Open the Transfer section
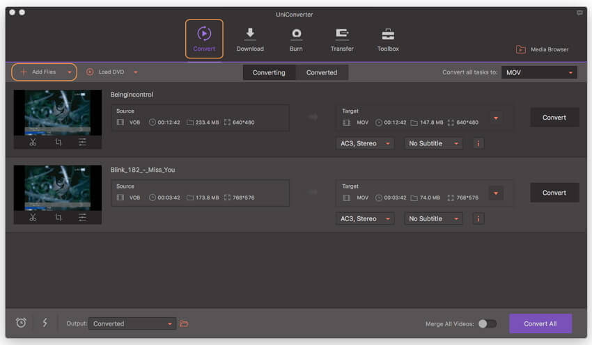The height and width of the screenshot is (345, 592). (x=342, y=39)
